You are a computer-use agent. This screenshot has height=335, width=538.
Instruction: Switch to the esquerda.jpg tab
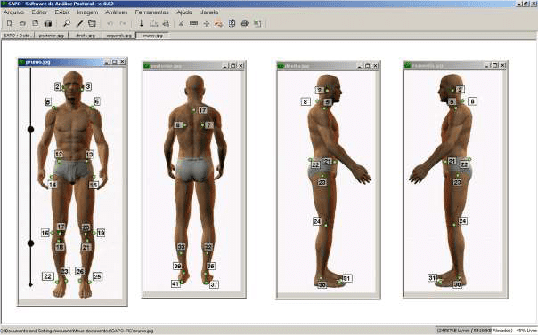pos(118,36)
